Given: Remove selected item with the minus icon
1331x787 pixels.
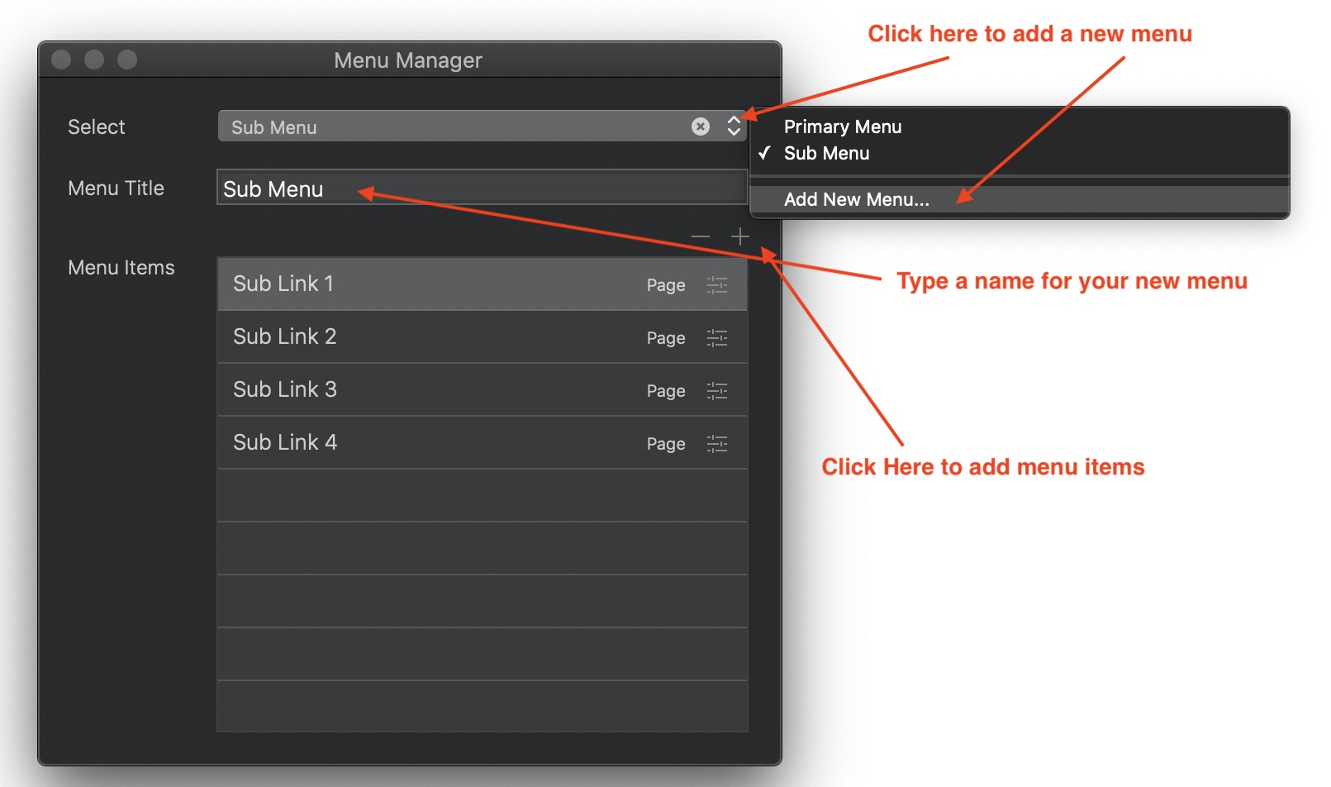Looking at the screenshot, I should pos(701,237).
